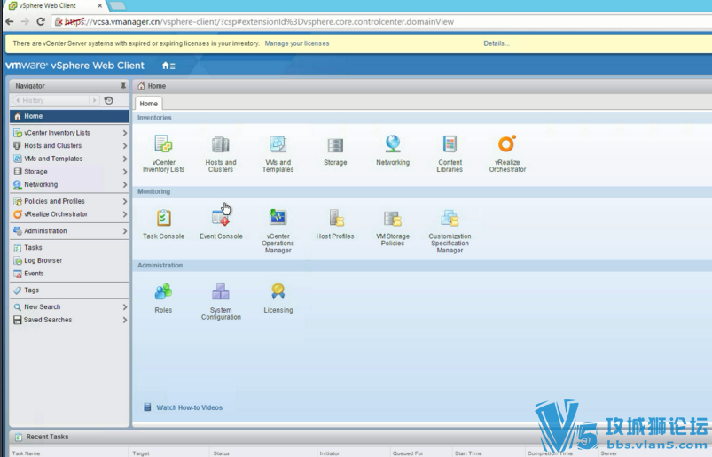Click the home menu icon in header
712x457 pixels.
[168, 66]
